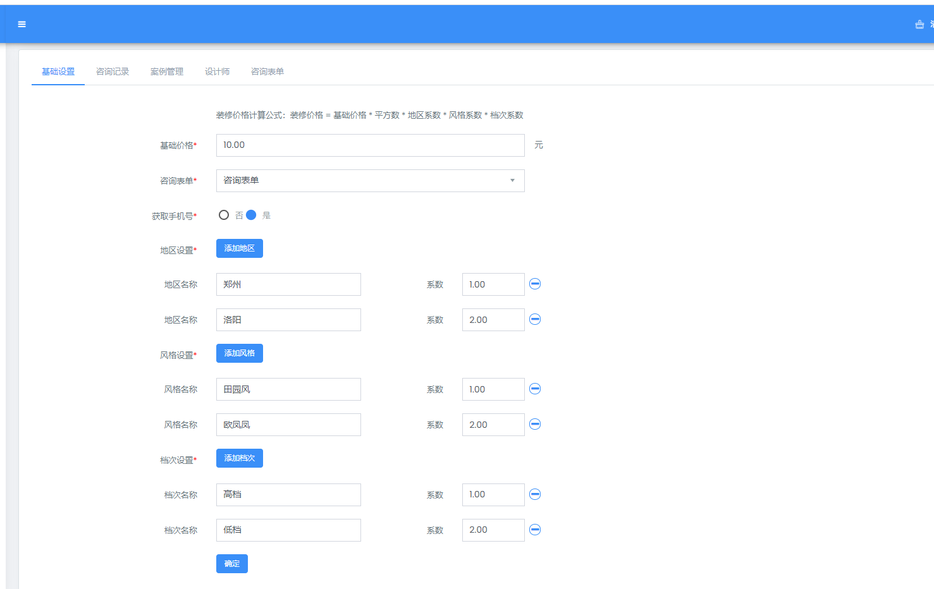Click the 洛阳 coefficient field showing 2.00

493,320
